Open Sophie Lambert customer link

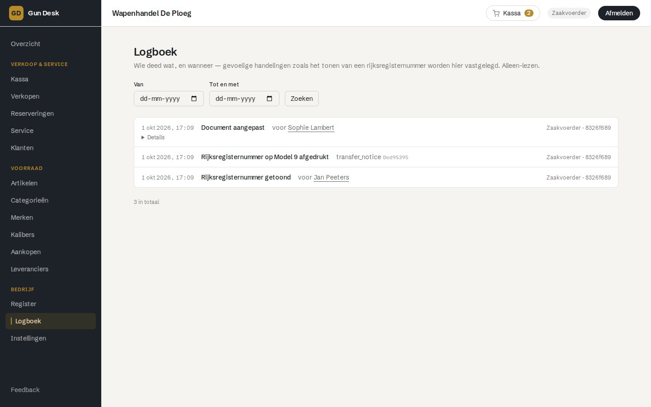pyautogui.click(x=311, y=128)
